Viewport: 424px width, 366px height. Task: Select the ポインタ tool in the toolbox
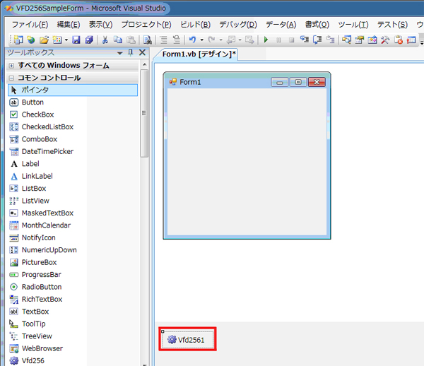click(73, 90)
